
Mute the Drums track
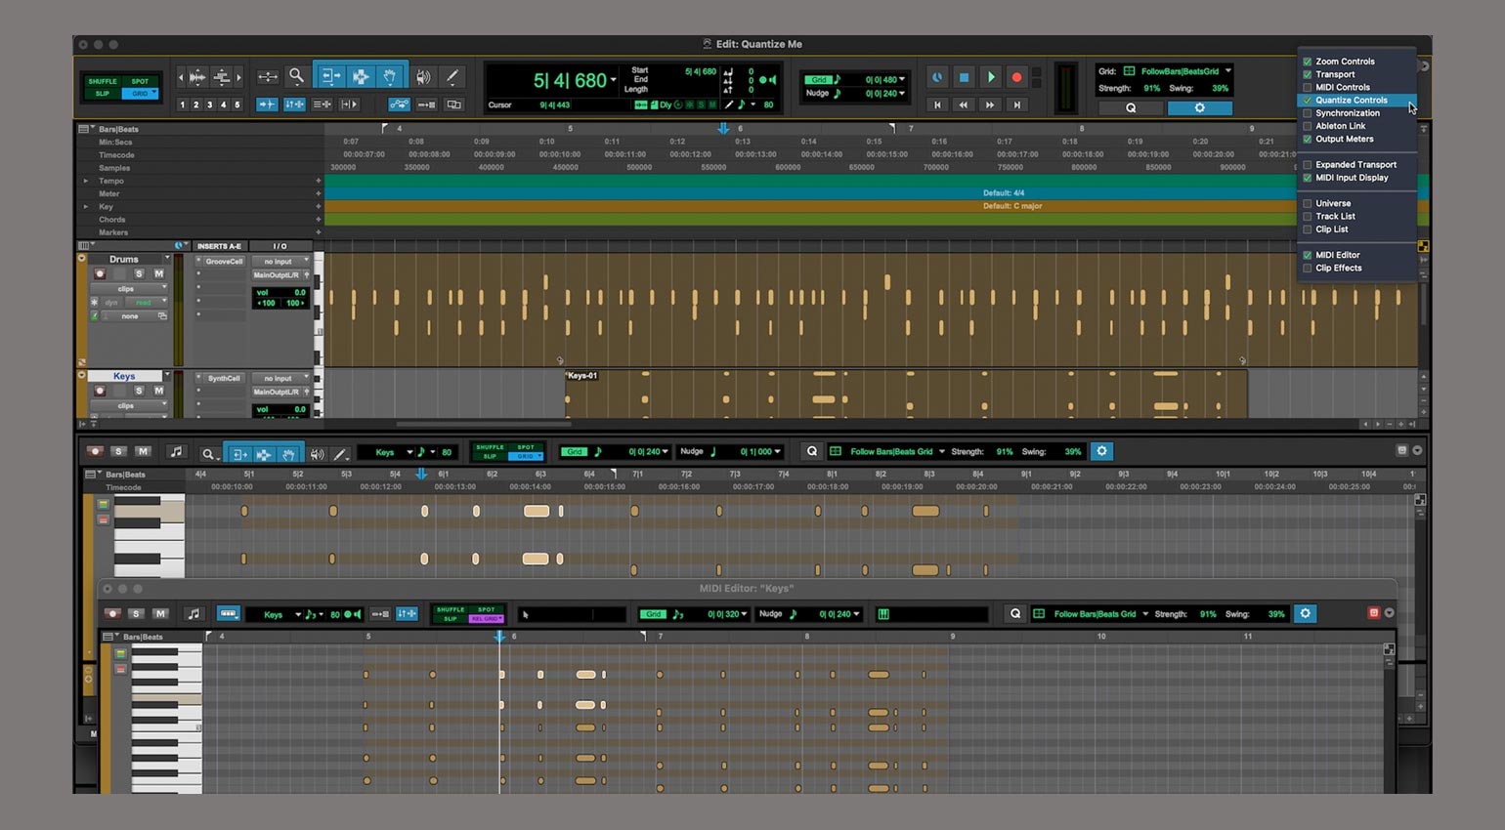click(x=158, y=274)
